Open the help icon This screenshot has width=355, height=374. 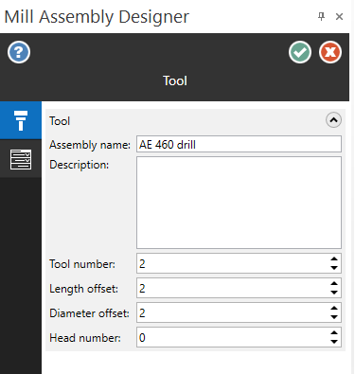coord(19,52)
